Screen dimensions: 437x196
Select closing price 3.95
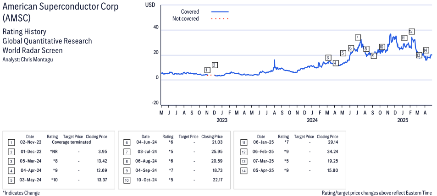pos(102,152)
